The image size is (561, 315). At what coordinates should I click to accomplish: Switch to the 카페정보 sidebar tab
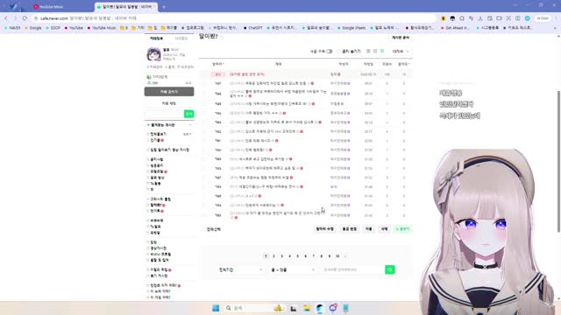tap(156, 38)
